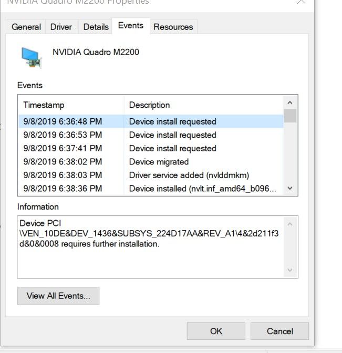Viewport: 342px width, 353px height.
Task: Switch to the General tab
Action: [x=26, y=27]
